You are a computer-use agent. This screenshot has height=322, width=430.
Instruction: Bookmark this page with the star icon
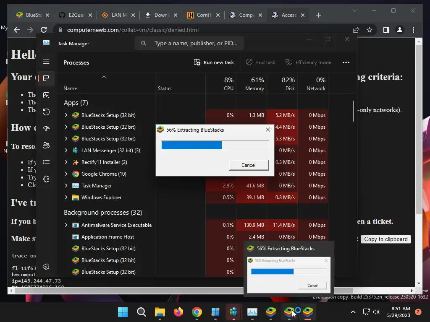click(370, 30)
